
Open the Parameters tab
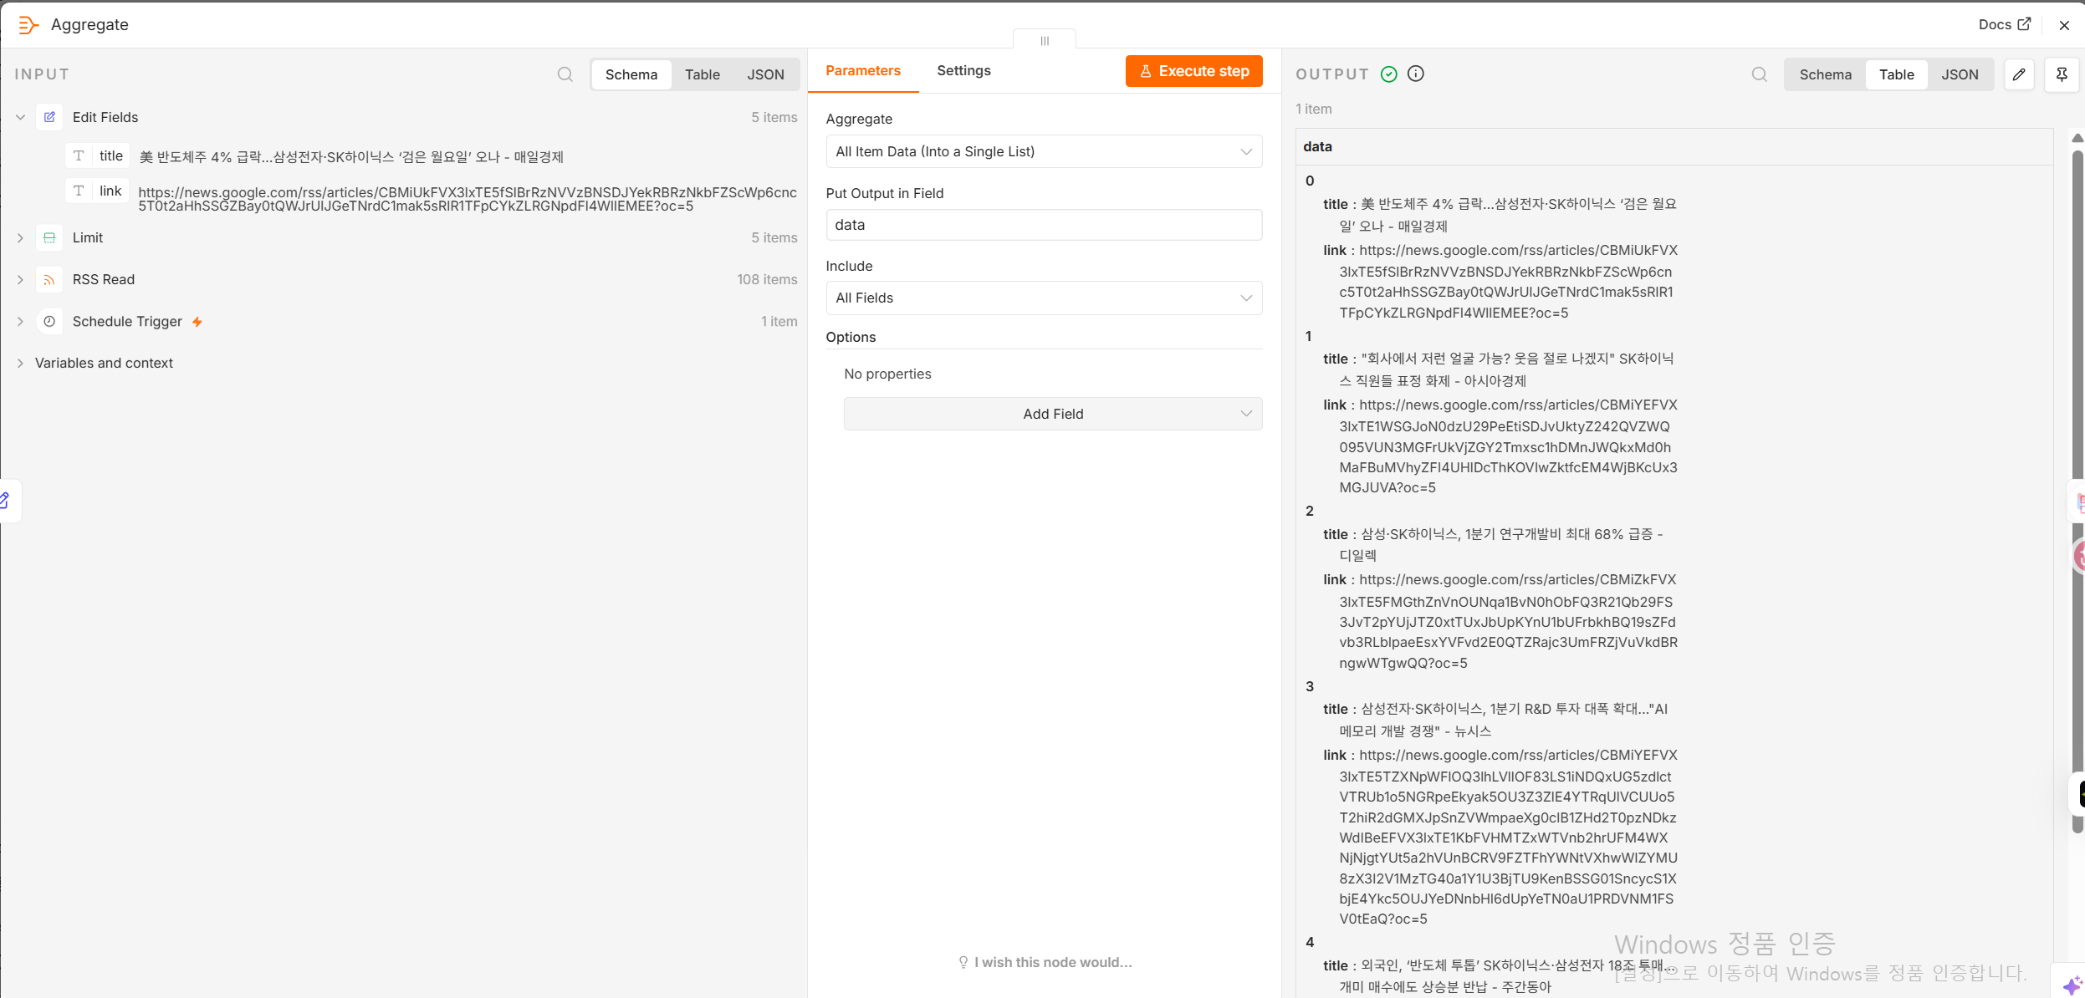pyautogui.click(x=863, y=71)
